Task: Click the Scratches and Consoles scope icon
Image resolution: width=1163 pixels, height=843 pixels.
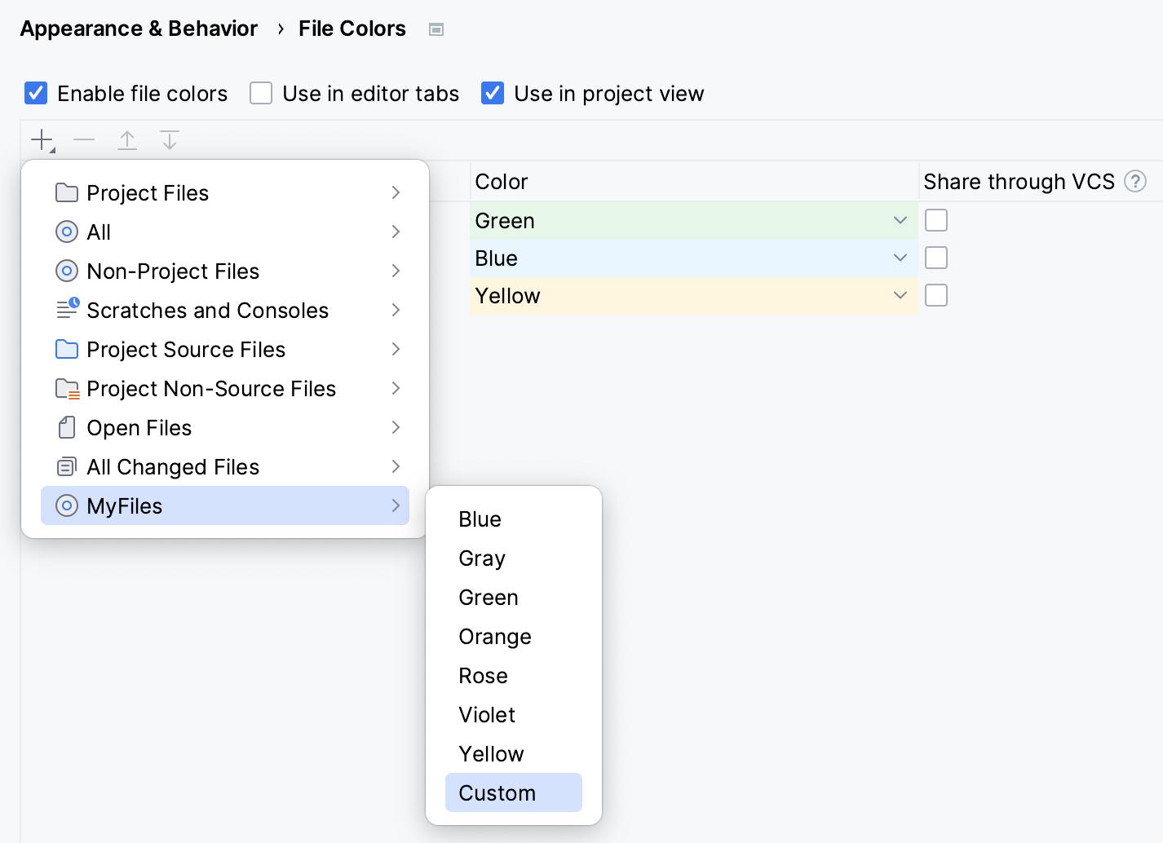Action: 67,310
